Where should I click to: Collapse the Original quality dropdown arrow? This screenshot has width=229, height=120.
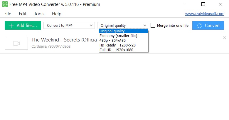click(144, 26)
